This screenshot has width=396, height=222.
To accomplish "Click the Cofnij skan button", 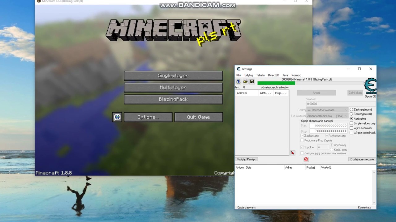I will coord(355,93).
